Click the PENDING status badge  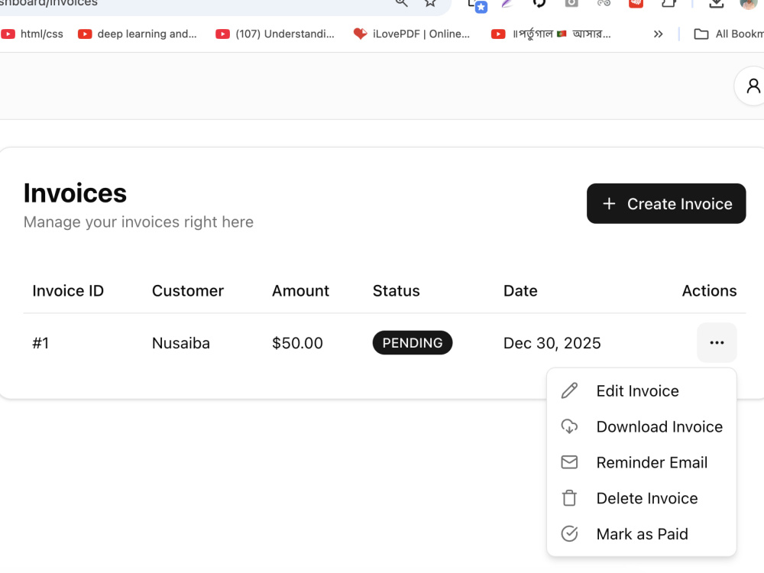pyautogui.click(x=413, y=342)
